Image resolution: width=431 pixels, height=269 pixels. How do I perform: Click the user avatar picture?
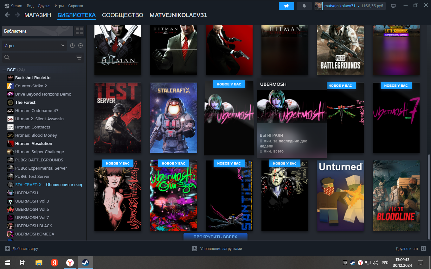coord(318,6)
